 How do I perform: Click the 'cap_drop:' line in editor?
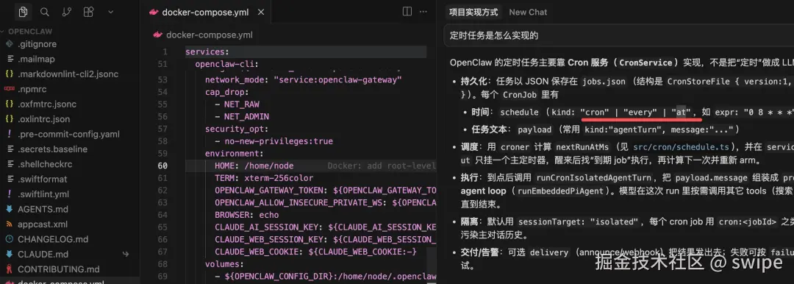(x=227, y=92)
